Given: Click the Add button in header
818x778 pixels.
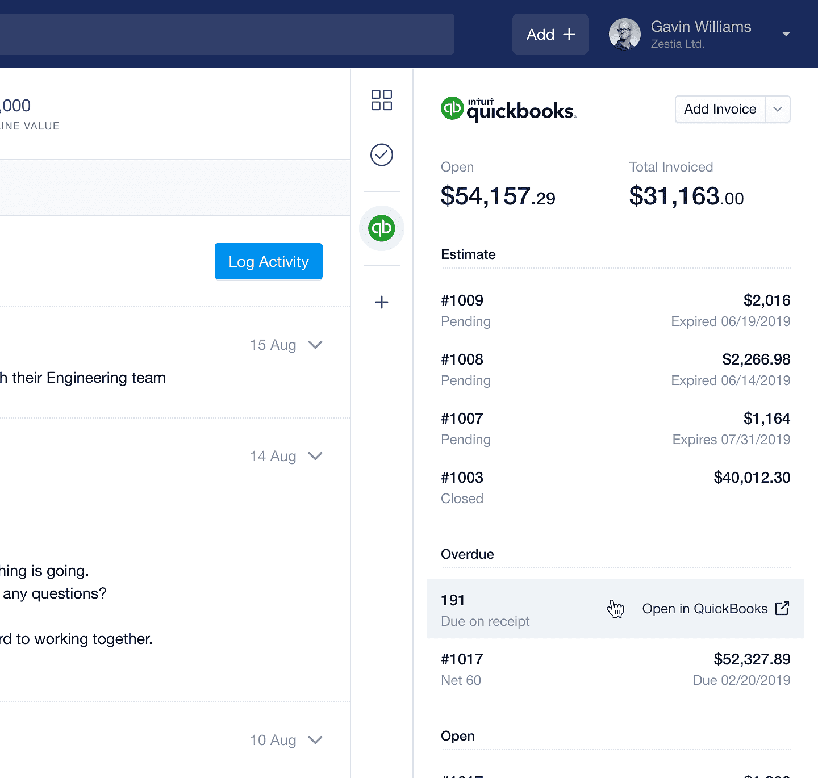Looking at the screenshot, I should [x=550, y=34].
